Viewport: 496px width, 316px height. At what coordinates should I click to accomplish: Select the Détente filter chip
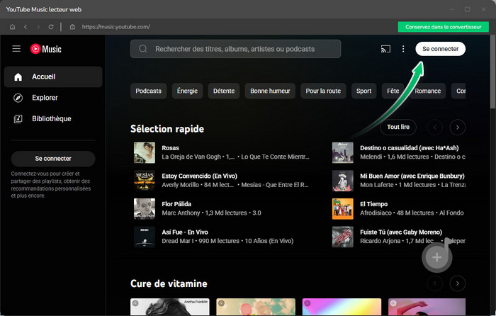tap(224, 91)
